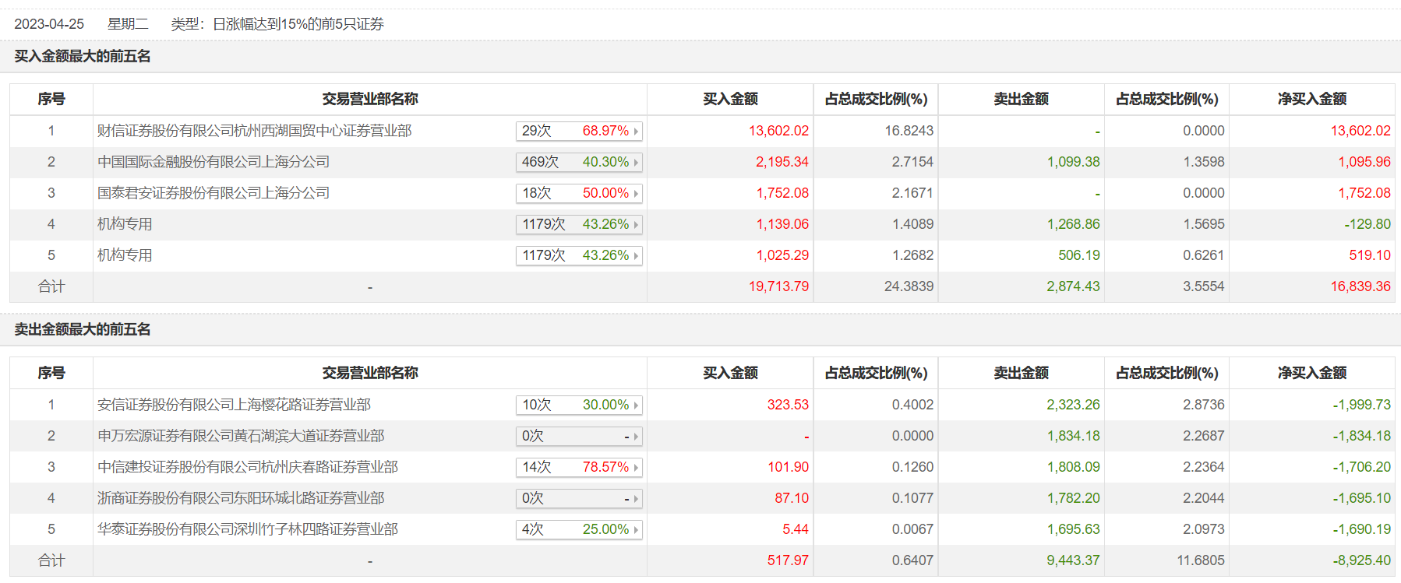1401x583 pixels.
Task: Expand 国泰君安 18次 50.00% stats box
Action: coord(636,194)
